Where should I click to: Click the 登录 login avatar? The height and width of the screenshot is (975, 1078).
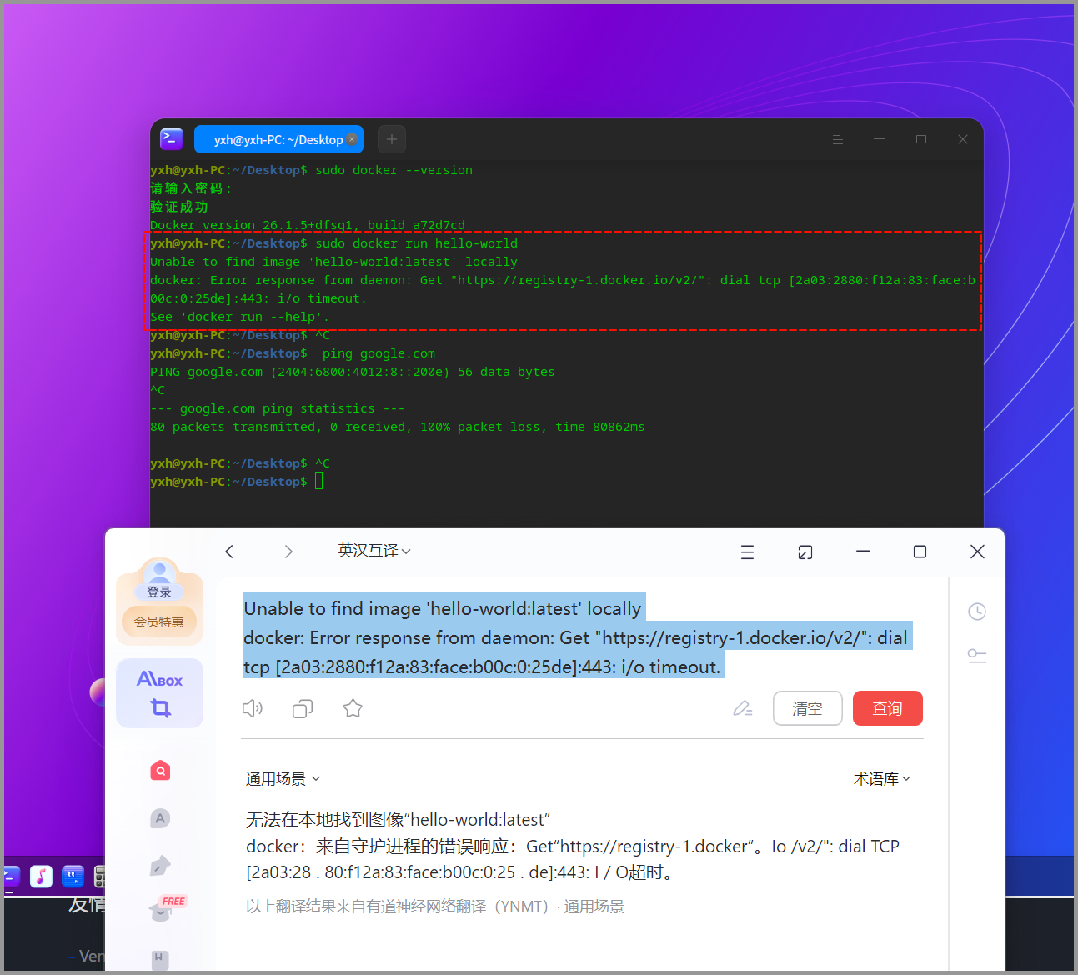(159, 579)
